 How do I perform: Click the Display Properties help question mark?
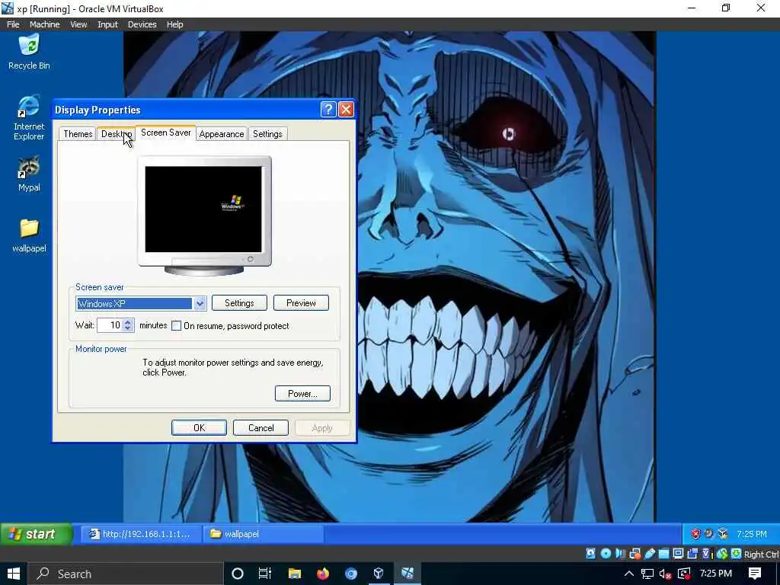point(328,109)
